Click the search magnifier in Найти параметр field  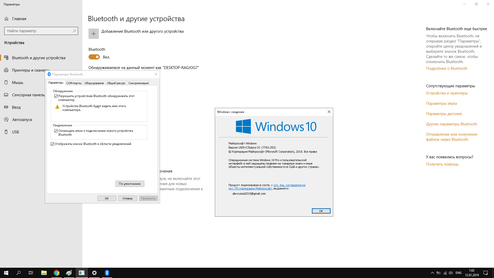74,31
